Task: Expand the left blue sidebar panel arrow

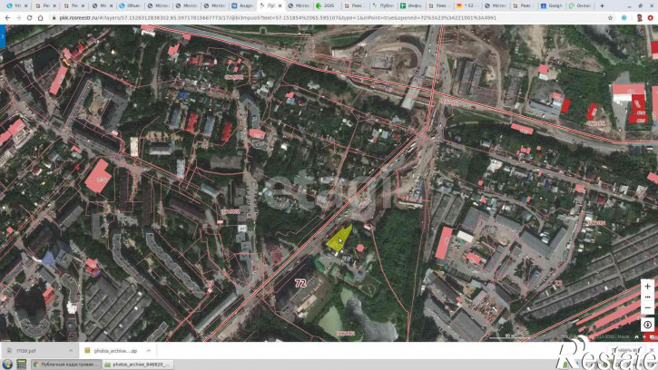Action: [3, 36]
